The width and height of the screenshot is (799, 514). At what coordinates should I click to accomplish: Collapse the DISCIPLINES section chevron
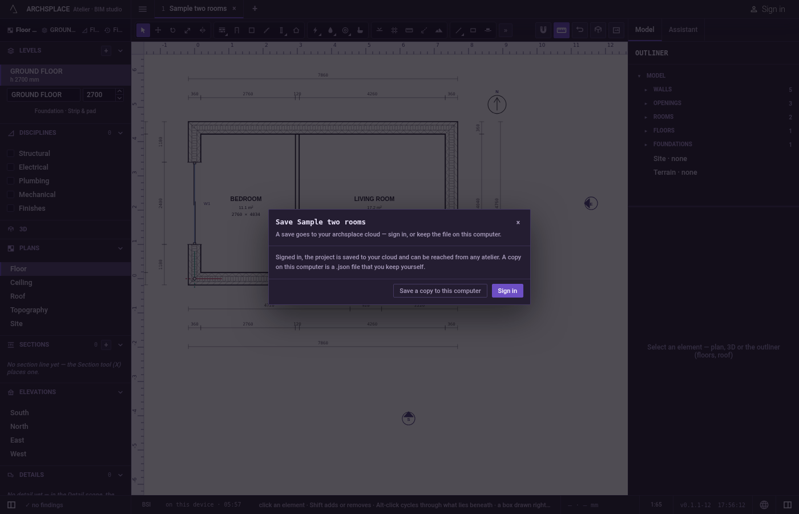120,133
